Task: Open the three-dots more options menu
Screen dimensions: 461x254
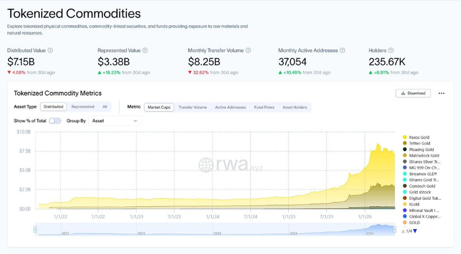Action: (x=441, y=93)
